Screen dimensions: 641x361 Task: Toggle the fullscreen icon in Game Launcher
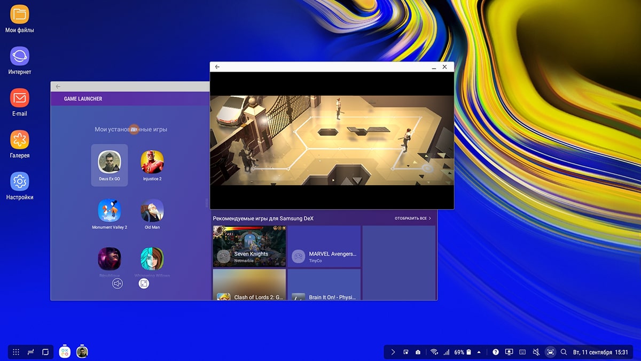point(144,283)
